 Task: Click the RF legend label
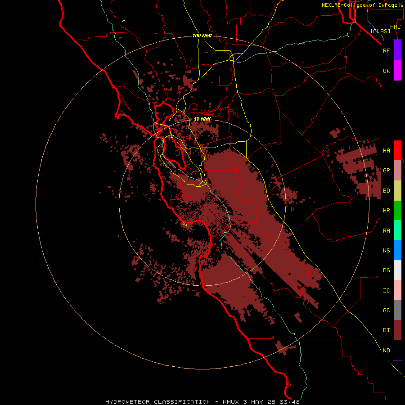pyautogui.click(x=386, y=50)
